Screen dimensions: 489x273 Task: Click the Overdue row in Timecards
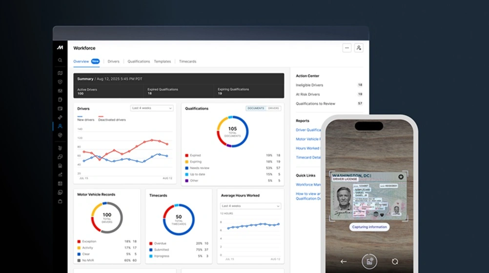point(179,243)
